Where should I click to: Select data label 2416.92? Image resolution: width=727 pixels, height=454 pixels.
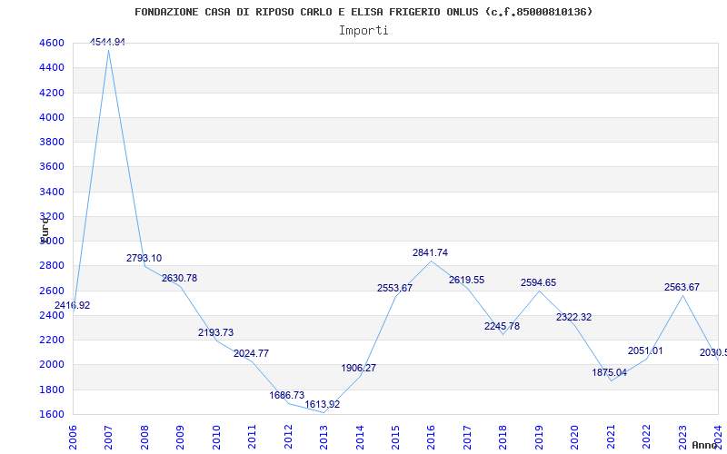tap(73, 306)
